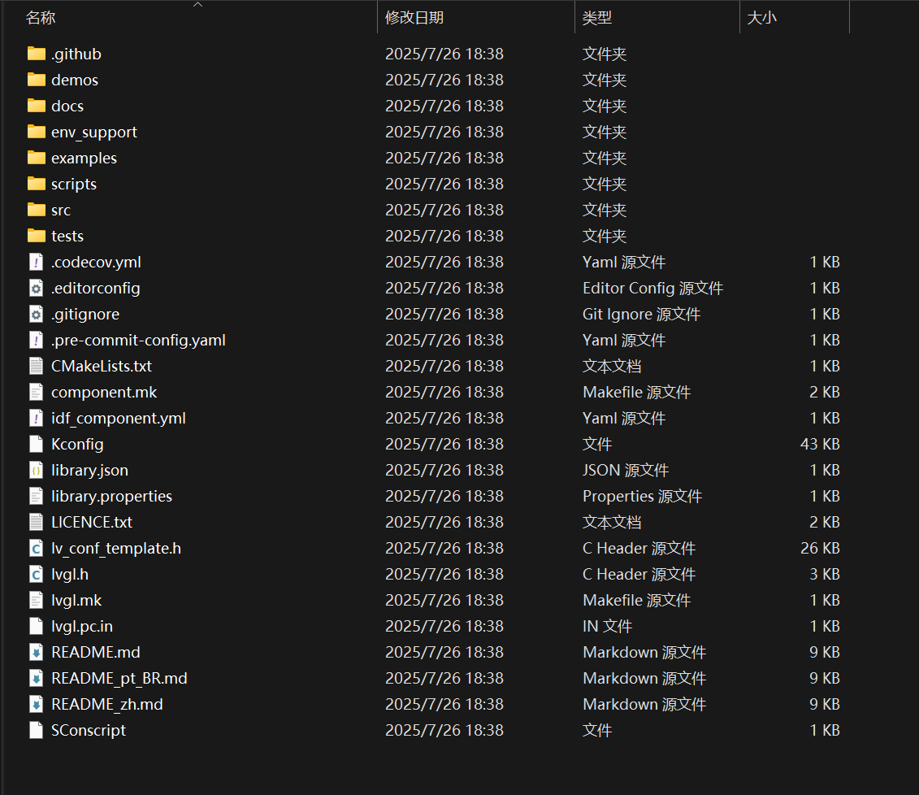Click the lvgl.h C header file icon
This screenshot has width=919, height=795.
tap(36, 574)
